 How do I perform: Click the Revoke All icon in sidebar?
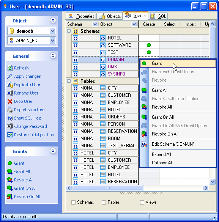click(x=10, y=180)
